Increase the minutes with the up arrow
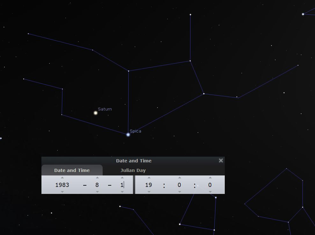Screen dimensions: 315x235 coord(179,178)
